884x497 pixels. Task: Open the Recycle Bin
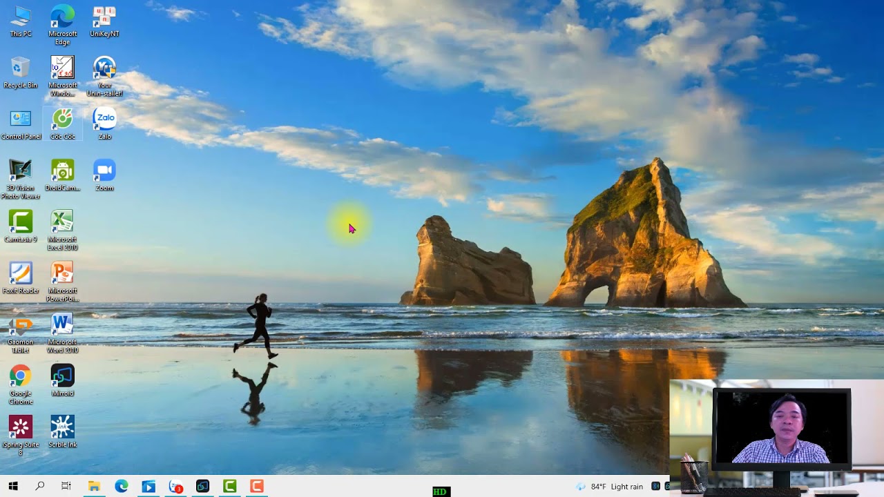tap(21, 72)
